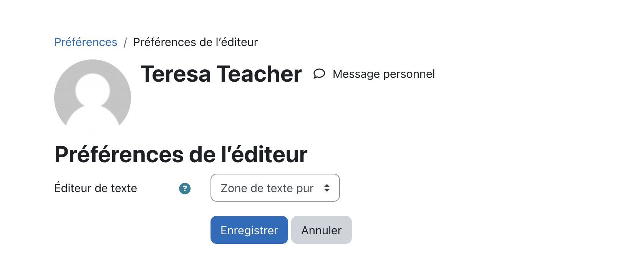Save preferences with Enregistrer button
Viewport: 620px width, 273px height.
[x=249, y=230]
